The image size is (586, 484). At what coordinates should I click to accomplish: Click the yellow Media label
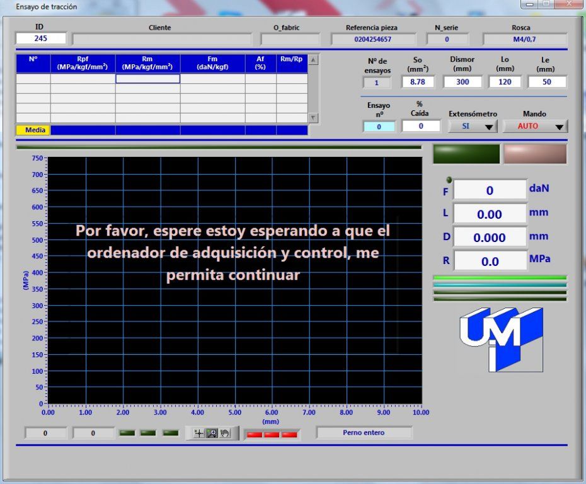[x=33, y=130]
